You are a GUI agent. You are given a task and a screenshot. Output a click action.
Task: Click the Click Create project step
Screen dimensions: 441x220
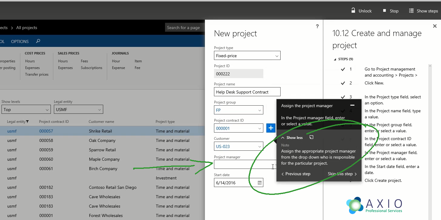pos(383,180)
